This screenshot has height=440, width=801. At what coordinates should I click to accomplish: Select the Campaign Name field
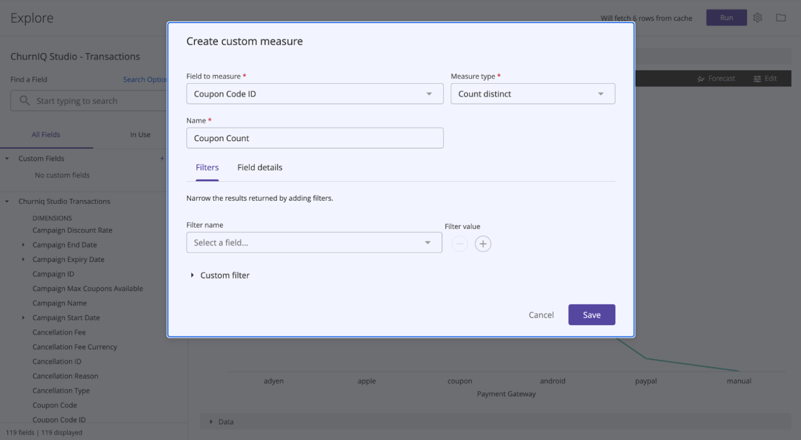coord(59,304)
